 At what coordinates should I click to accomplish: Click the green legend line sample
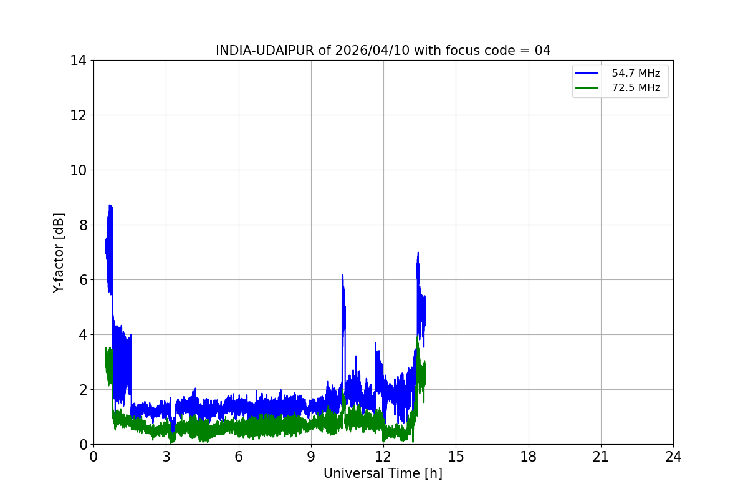(587, 88)
